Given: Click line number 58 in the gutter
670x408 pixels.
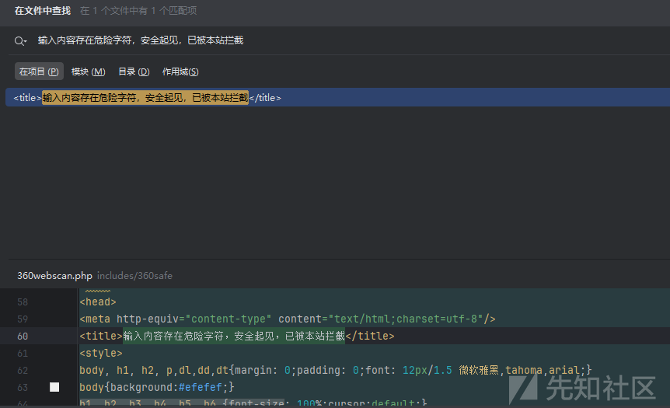Looking at the screenshot, I should [23, 302].
